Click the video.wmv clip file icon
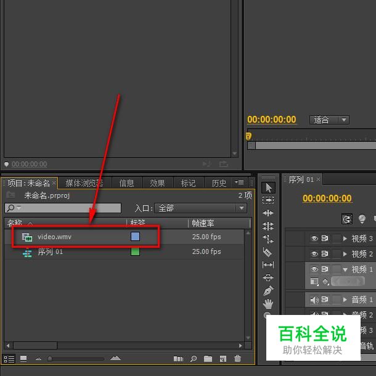Image resolution: width=376 pixels, height=376 pixels. click(x=27, y=237)
